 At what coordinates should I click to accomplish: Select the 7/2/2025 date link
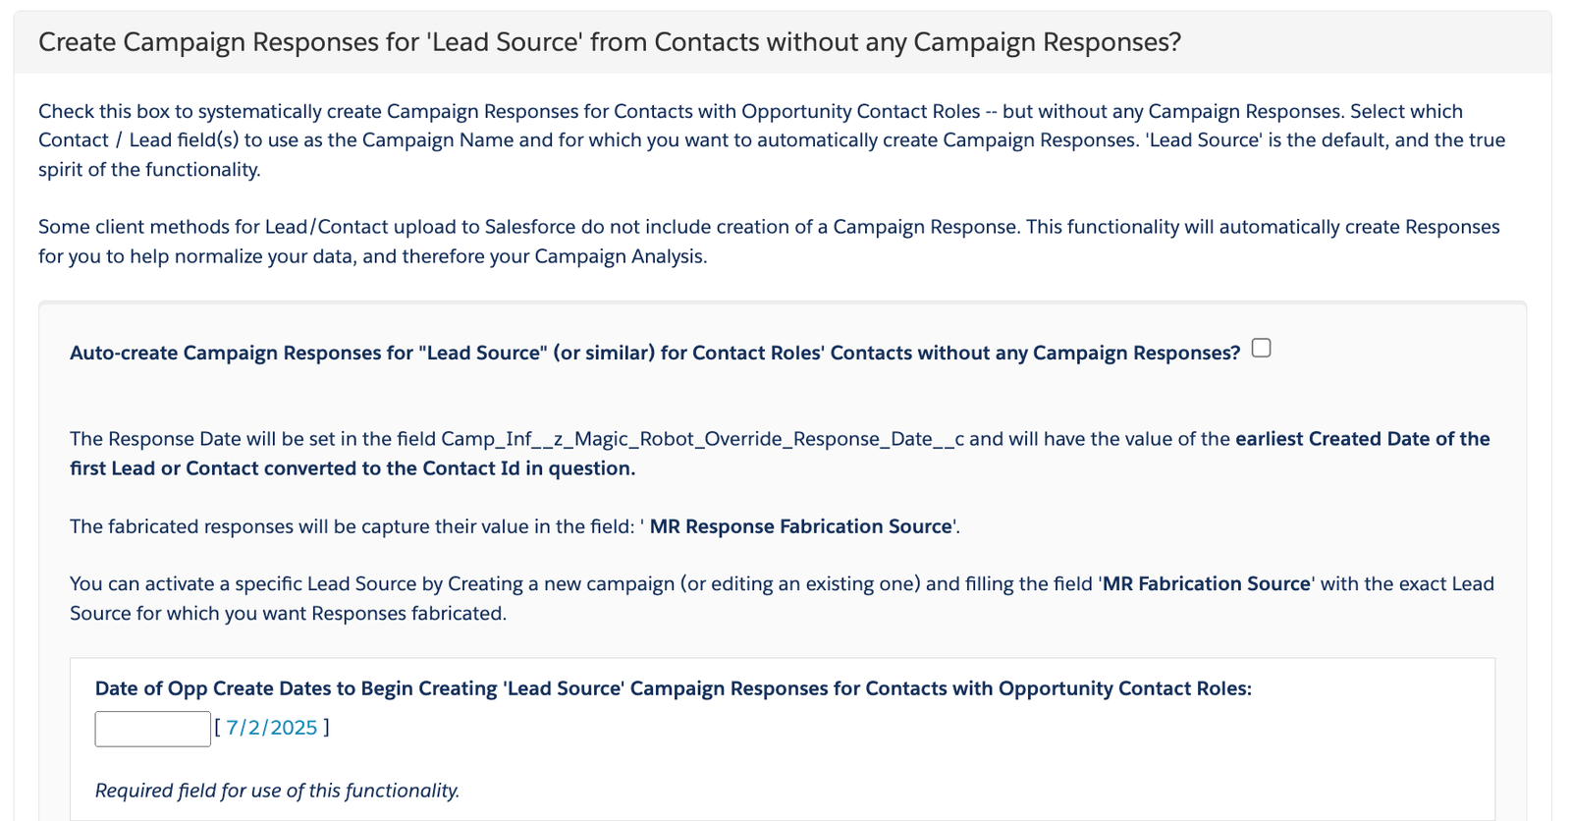(x=272, y=728)
